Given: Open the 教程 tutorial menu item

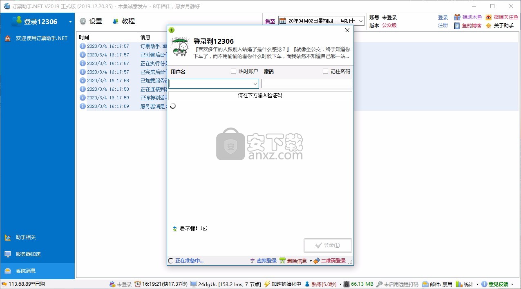Looking at the screenshot, I should coord(124,21).
